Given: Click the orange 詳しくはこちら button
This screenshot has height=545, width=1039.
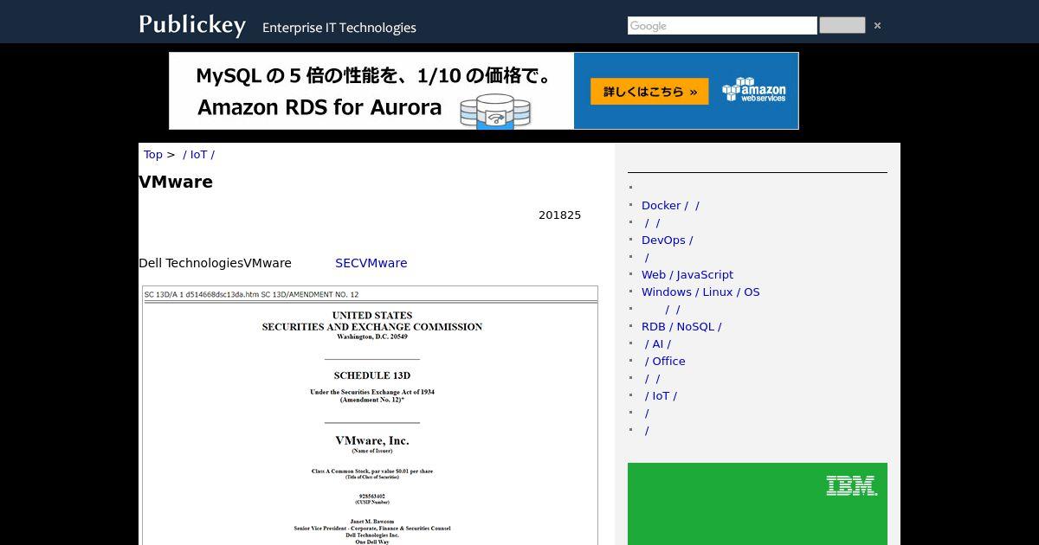Looking at the screenshot, I should click(x=649, y=91).
